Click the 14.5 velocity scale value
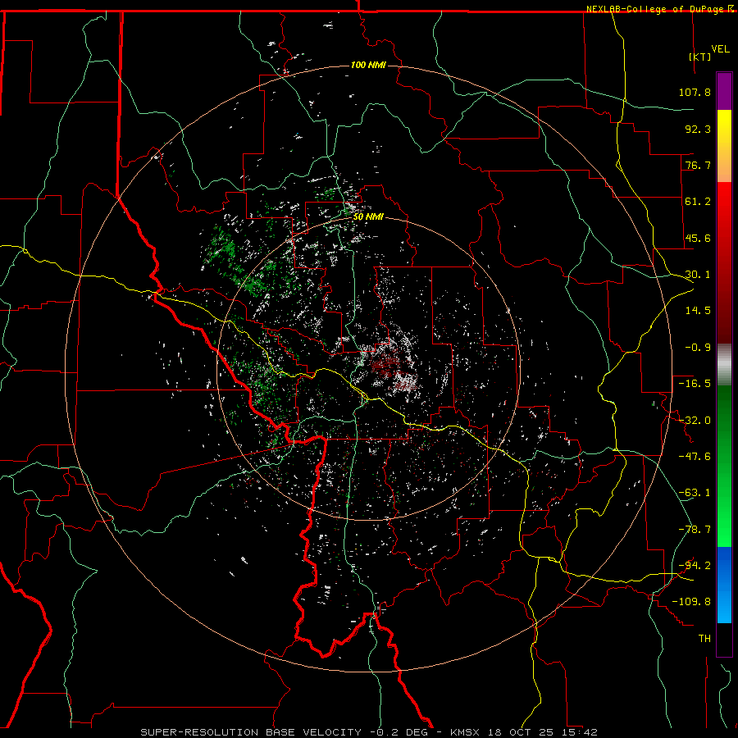The height and width of the screenshot is (738, 738). pyautogui.click(x=698, y=311)
